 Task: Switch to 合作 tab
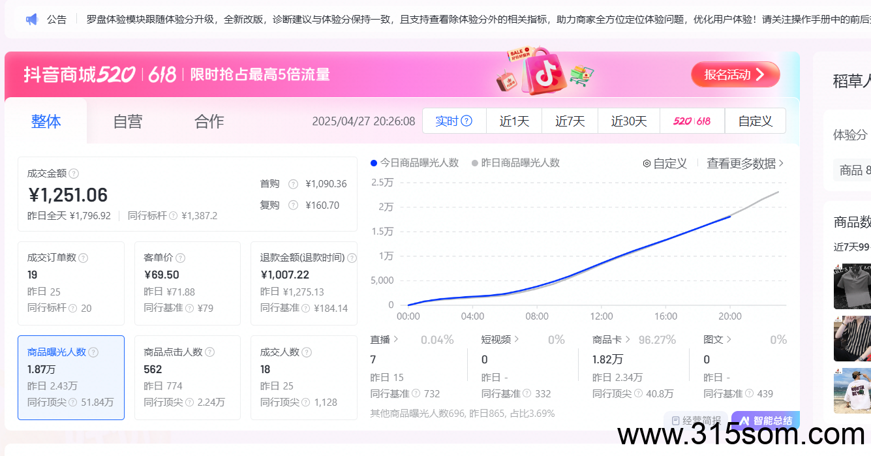coord(209,121)
